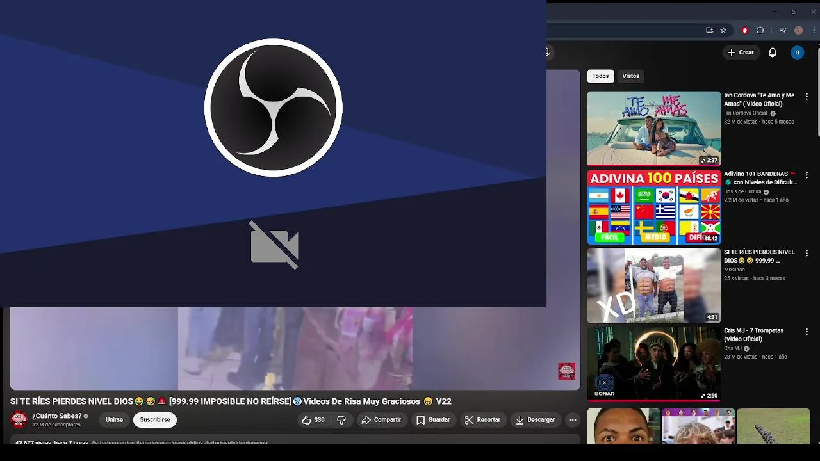
Task: Click the video title 'SI TE RÍES PIERDES NIVEL DIOS'
Action: click(x=231, y=401)
